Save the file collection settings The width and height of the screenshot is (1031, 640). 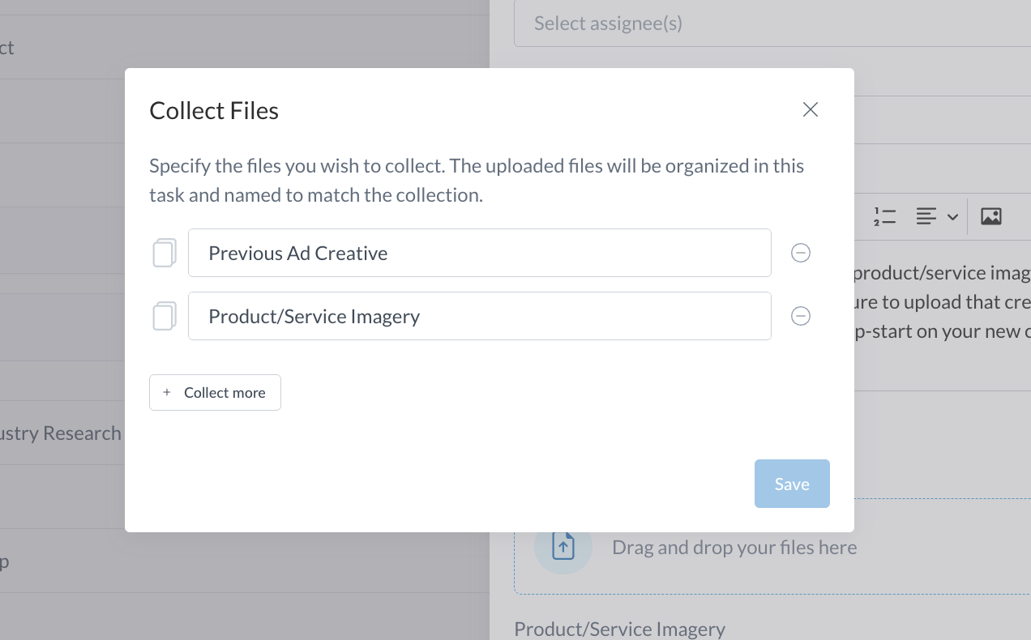coord(791,484)
